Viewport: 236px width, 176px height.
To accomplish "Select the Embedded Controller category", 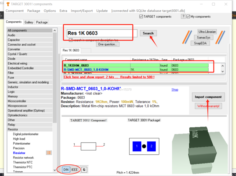I will click(30, 68).
